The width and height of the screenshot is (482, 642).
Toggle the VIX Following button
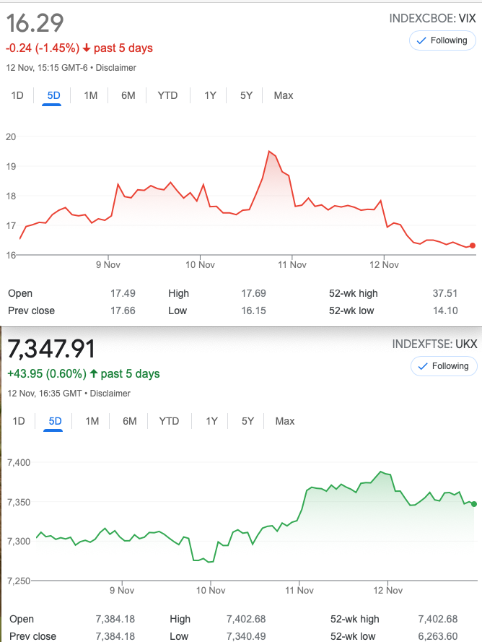pos(442,40)
